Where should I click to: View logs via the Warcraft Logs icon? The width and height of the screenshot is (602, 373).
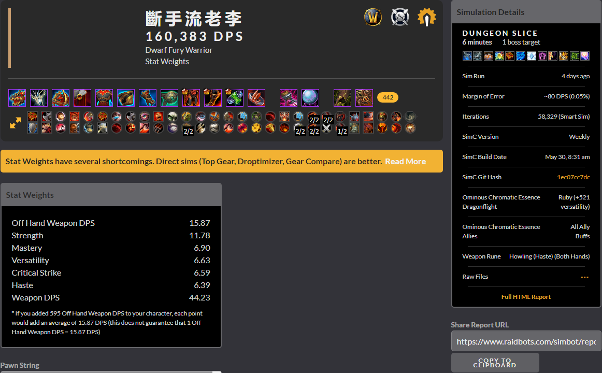[399, 17]
